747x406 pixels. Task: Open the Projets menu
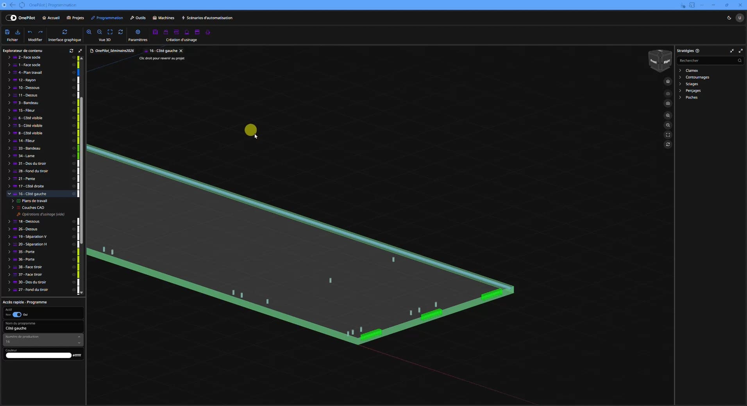point(75,18)
